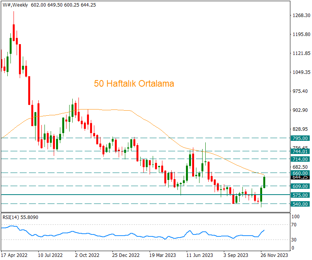Viewport: 312px width, 260px height.
Task: Click the 714.00 price level label
Action: [x=300, y=159]
